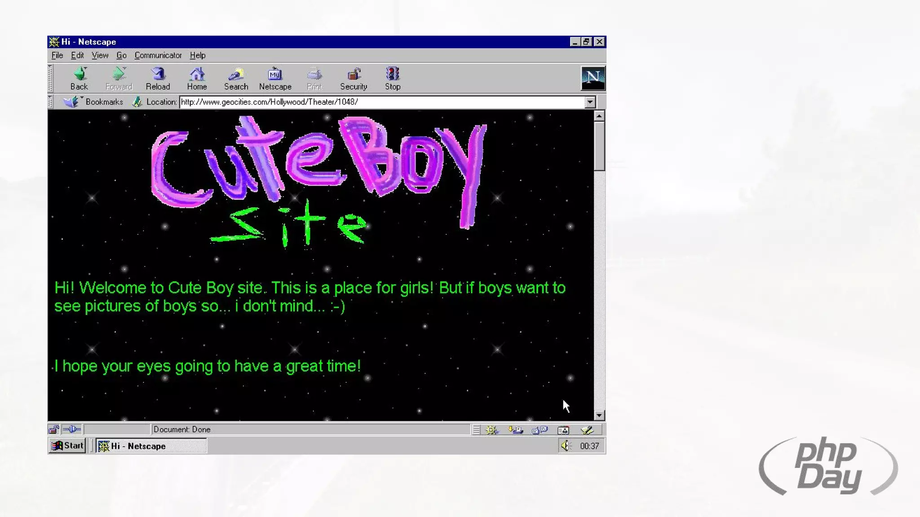Screen dimensions: 920x517
Task: Click the volume speaker in system tray
Action: click(565, 446)
